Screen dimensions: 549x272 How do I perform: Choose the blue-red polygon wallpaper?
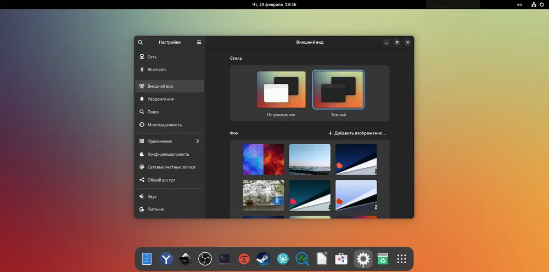coord(264,160)
